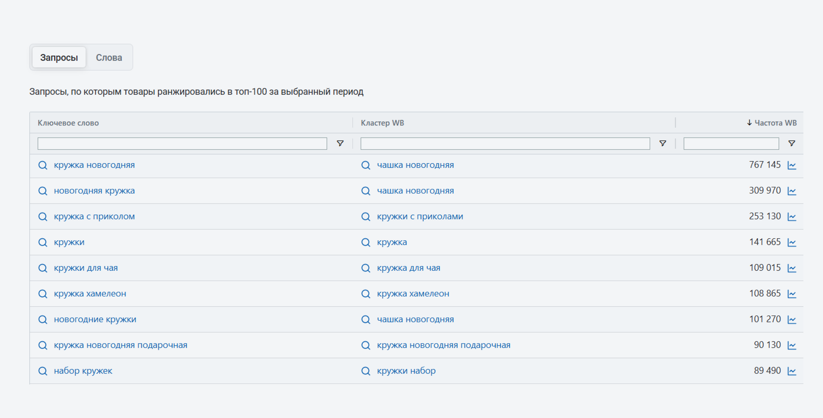This screenshot has height=418, width=823.
Task: Open keyword link новогодняя кружка
Action: tap(94, 191)
